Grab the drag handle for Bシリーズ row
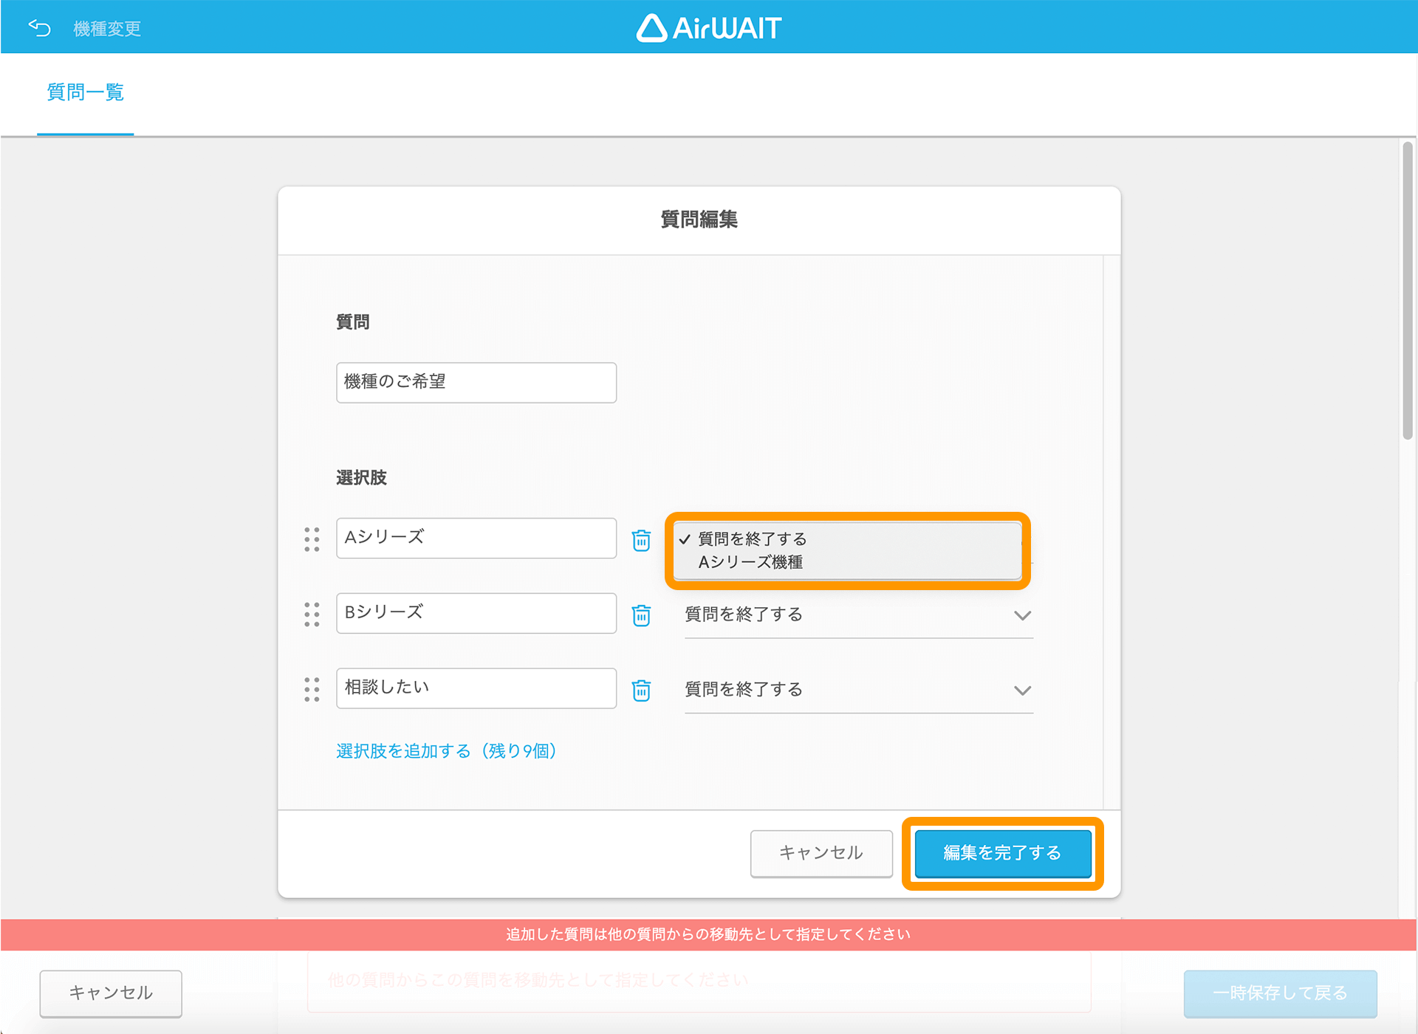Image resolution: width=1418 pixels, height=1034 pixels. (x=312, y=614)
